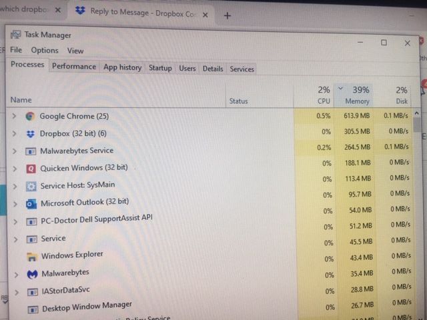Open a new browser tab with plus button
The width and height of the screenshot is (427, 320).
[x=228, y=16]
